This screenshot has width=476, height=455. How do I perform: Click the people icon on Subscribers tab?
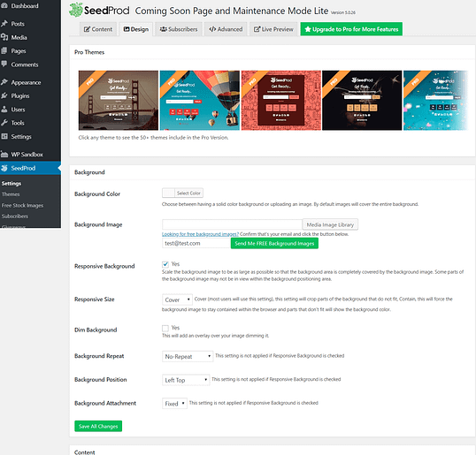point(164,29)
